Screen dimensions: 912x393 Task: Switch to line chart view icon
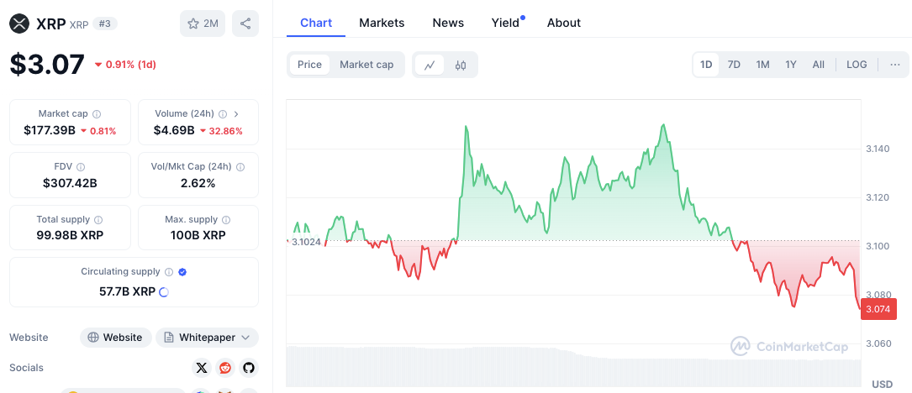[x=430, y=65]
